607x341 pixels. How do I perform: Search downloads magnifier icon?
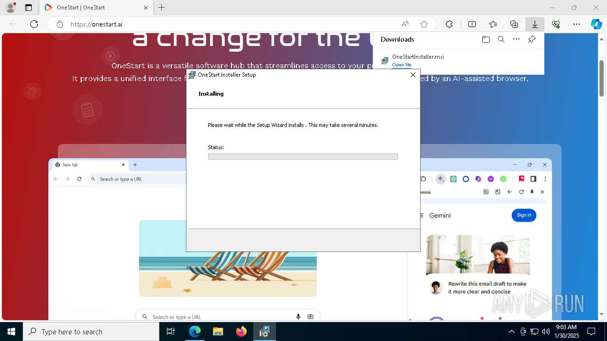[501, 39]
